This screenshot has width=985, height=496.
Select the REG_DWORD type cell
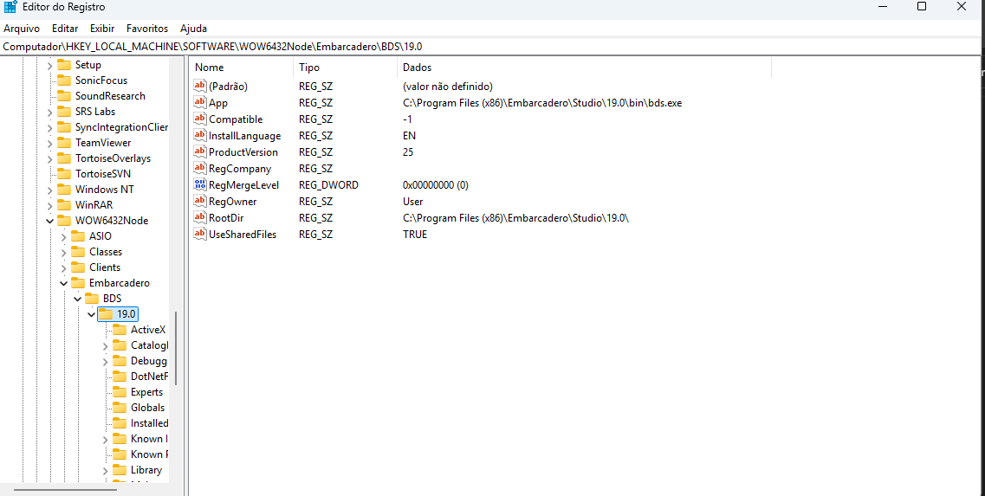click(x=328, y=184)
